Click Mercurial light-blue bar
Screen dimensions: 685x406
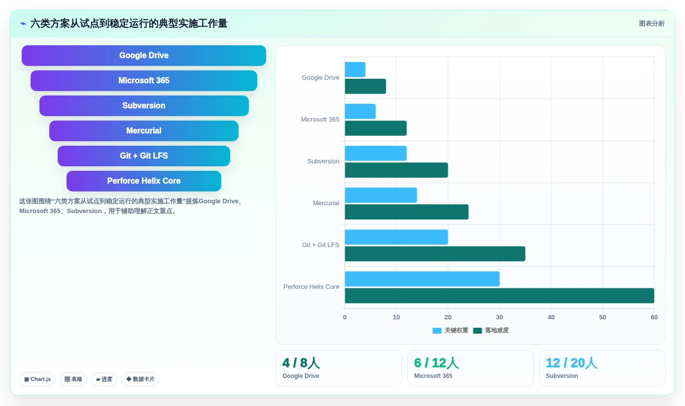(381, 195)
